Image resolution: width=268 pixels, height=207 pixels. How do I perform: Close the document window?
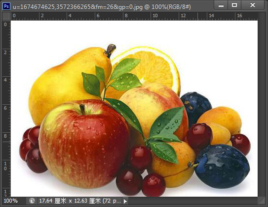click(252, 5)
